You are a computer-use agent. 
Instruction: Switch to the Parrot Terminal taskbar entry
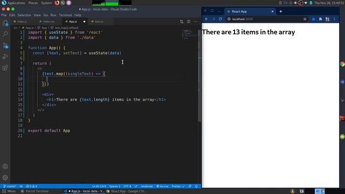[x=34, y=191]
